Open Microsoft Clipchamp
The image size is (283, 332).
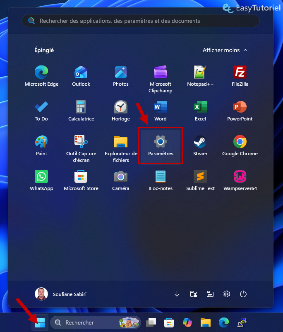[x=161, y=79]
